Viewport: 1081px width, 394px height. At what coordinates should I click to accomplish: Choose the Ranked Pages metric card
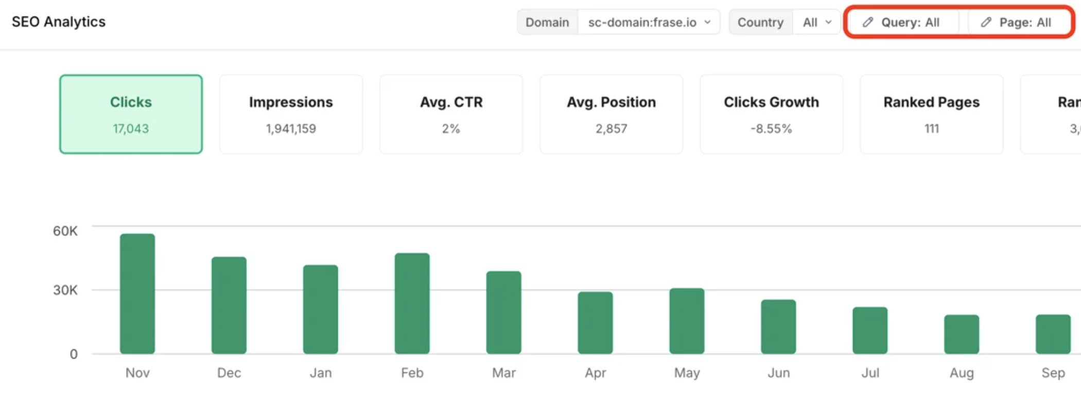click(931, 114)
